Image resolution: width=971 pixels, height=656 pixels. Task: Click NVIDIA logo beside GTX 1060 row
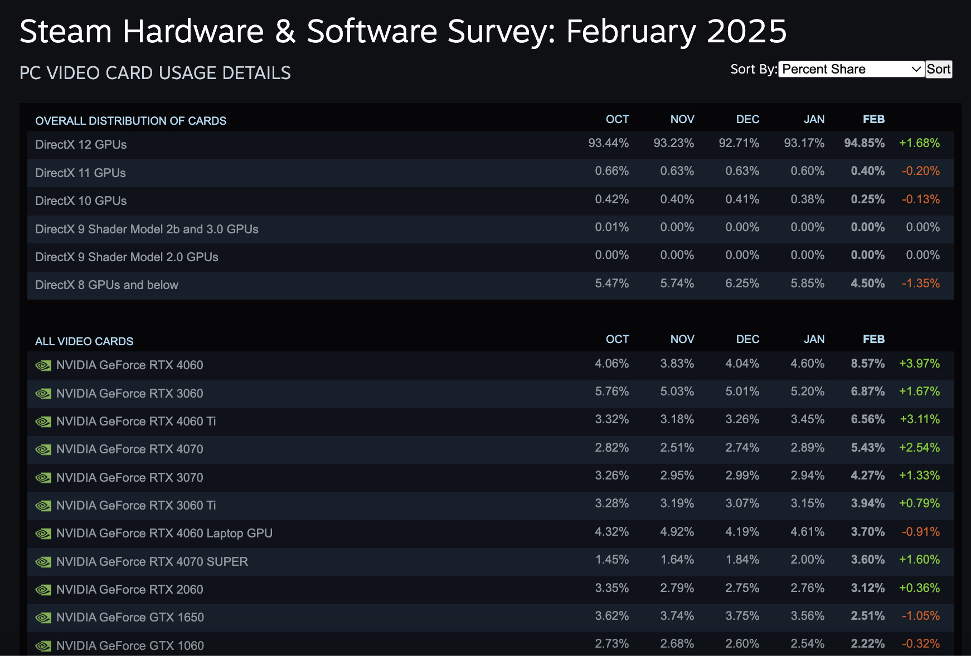tap(43, 646)
